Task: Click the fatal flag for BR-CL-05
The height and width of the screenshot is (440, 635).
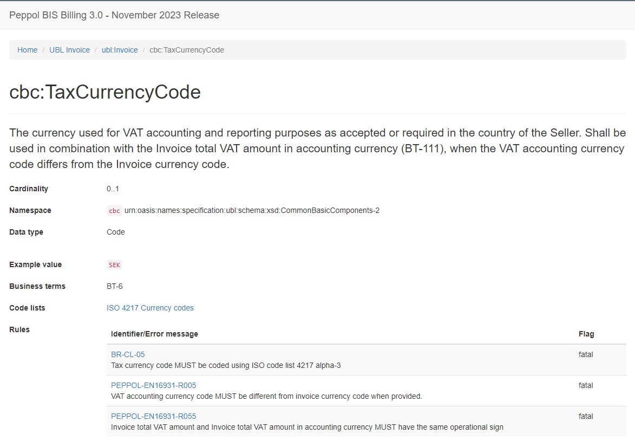Action: click(x=586, y=354)
